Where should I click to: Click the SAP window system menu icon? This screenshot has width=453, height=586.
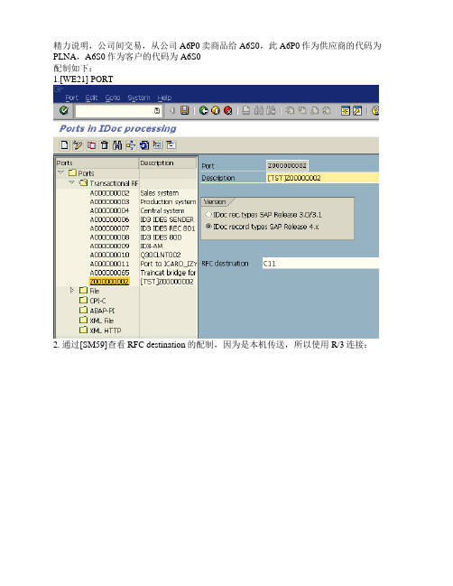59,89
